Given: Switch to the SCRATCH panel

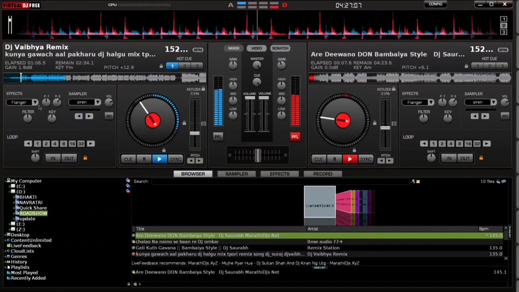Looking at the screenshot, I should (x=280, y=48).
